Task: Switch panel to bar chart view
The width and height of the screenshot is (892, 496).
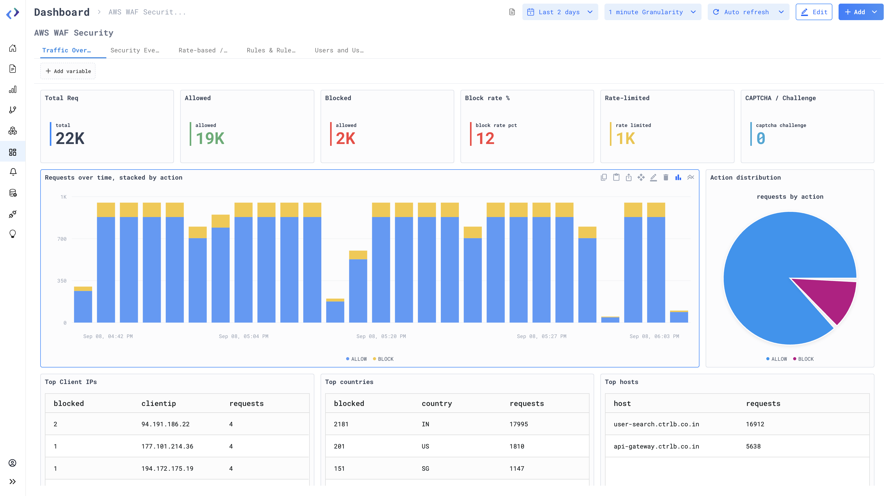Action: coord(678,177)
